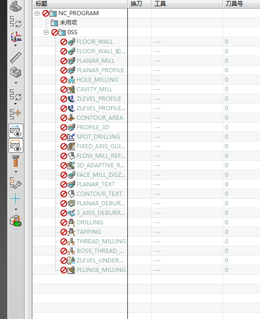Select the ruler measure tool icon

pos(16,57)
